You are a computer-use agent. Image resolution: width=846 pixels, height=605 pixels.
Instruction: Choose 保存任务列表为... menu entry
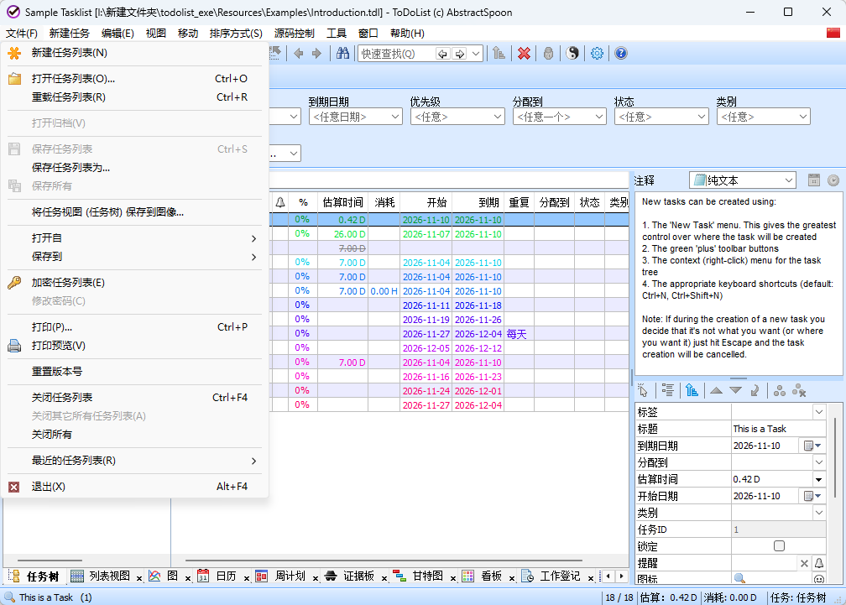click(x=135, y=168)
